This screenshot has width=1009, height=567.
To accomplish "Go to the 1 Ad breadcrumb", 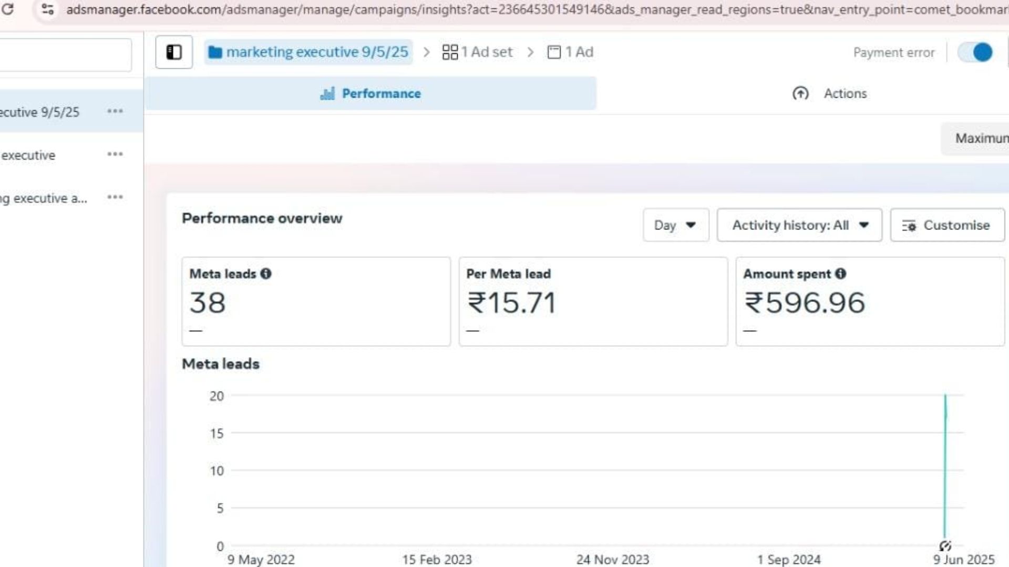I will (570, 52).
